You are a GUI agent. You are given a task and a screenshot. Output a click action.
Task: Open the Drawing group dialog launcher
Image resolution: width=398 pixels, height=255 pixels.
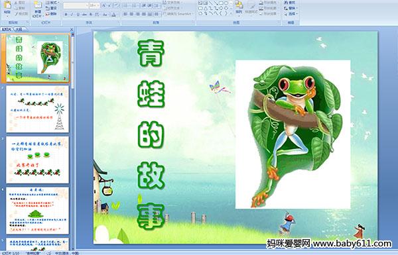coord(279,23)
